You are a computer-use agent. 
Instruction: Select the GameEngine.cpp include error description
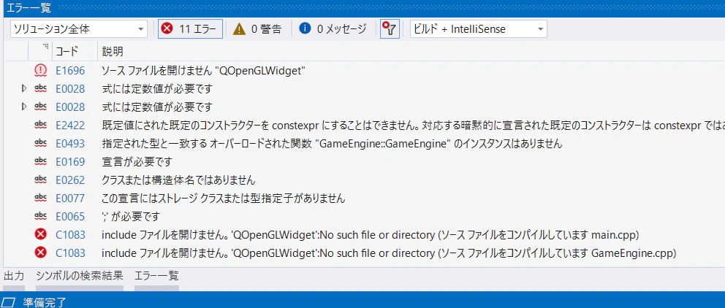(389, 253)
